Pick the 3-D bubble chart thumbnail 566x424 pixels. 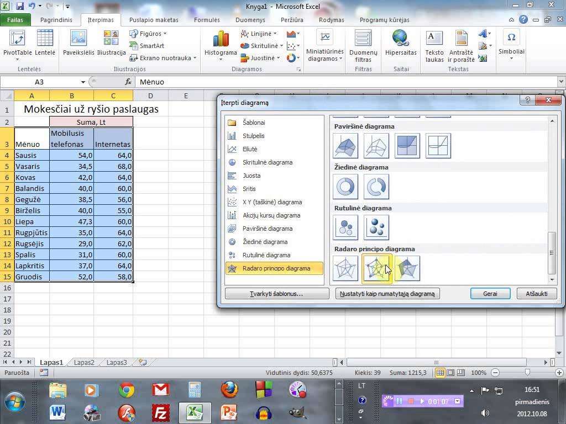tap(376, 227)
